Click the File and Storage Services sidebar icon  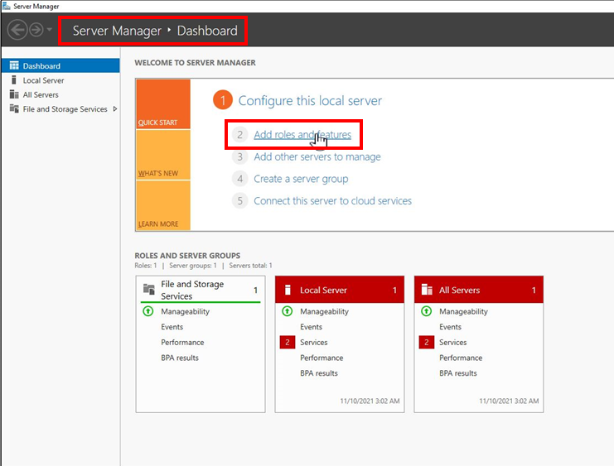14,108
